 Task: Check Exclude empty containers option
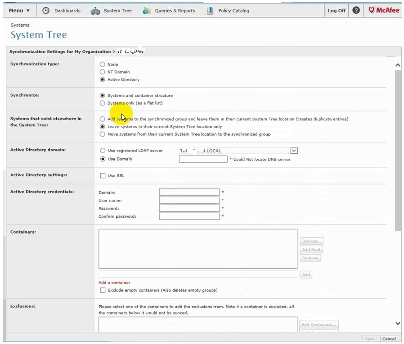click(103, 290)
